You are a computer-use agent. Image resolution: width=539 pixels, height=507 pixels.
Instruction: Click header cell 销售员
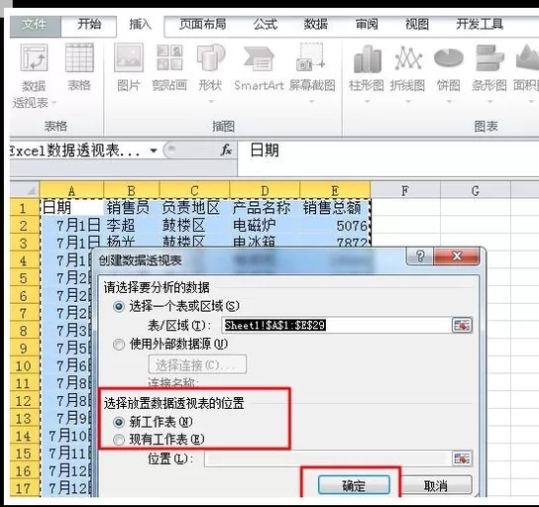[132, 208]
